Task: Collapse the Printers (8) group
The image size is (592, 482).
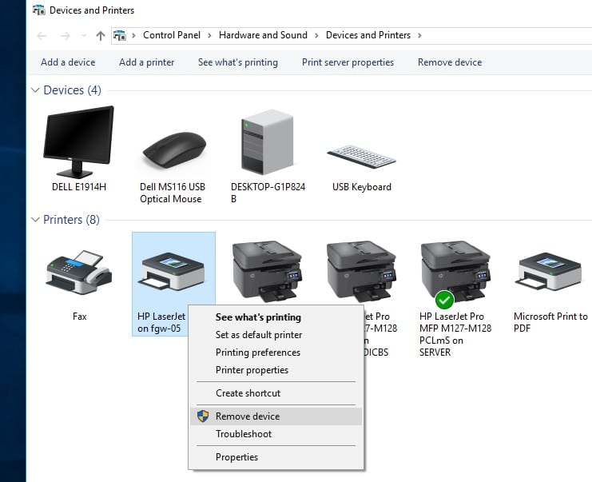Action: click(35, 220)
